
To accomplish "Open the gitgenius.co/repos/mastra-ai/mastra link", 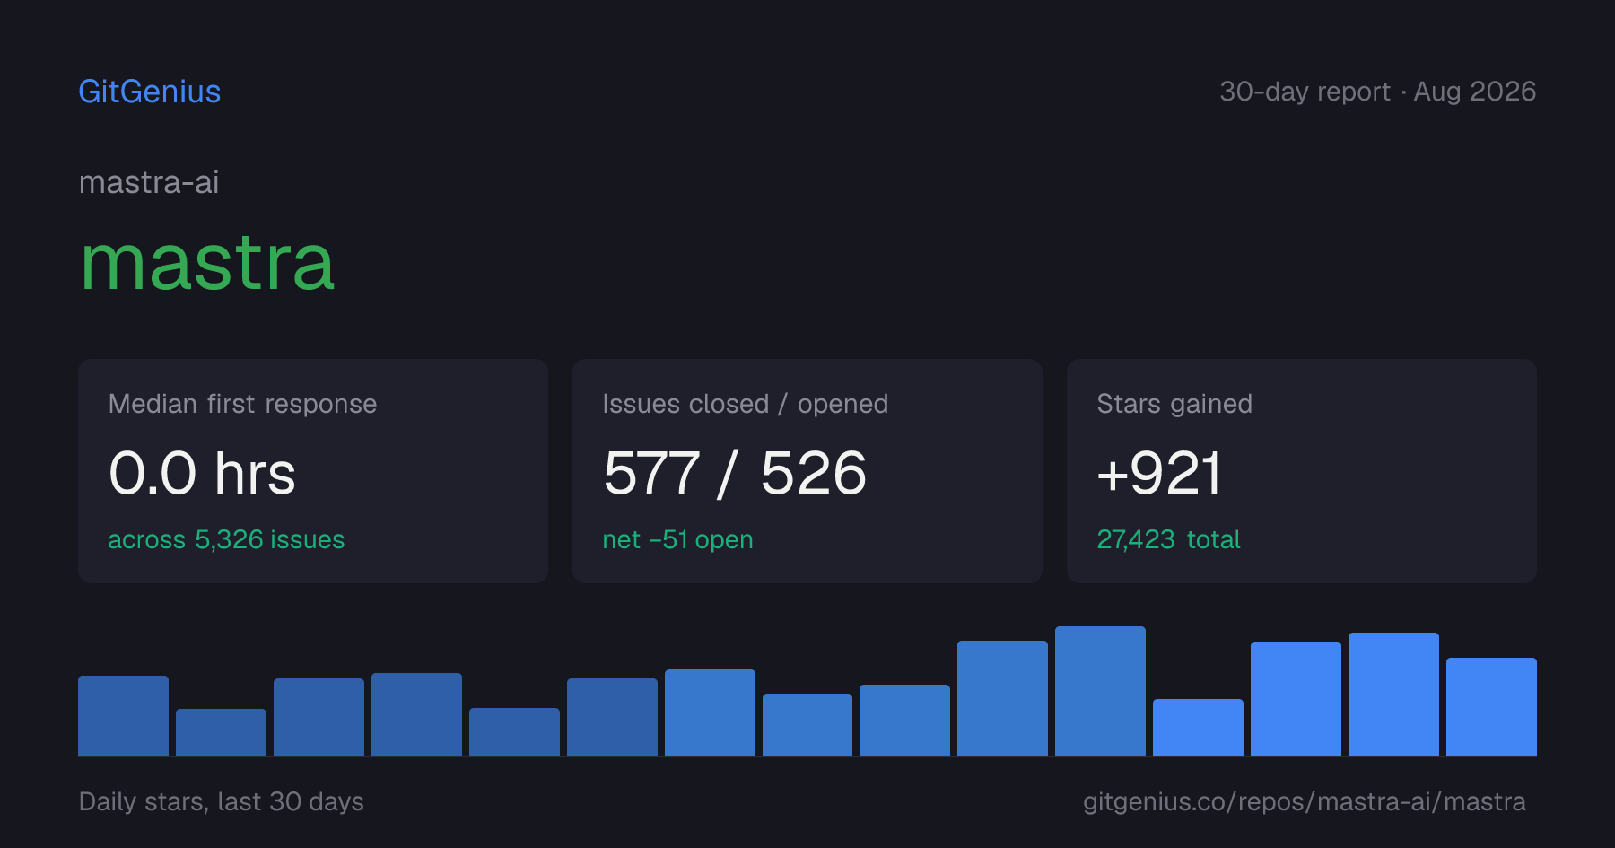I will click(1304, 801).
